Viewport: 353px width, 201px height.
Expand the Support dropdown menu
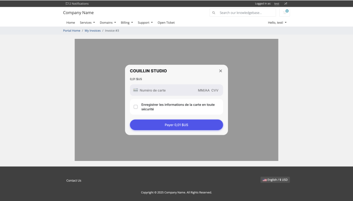[145, 22]
